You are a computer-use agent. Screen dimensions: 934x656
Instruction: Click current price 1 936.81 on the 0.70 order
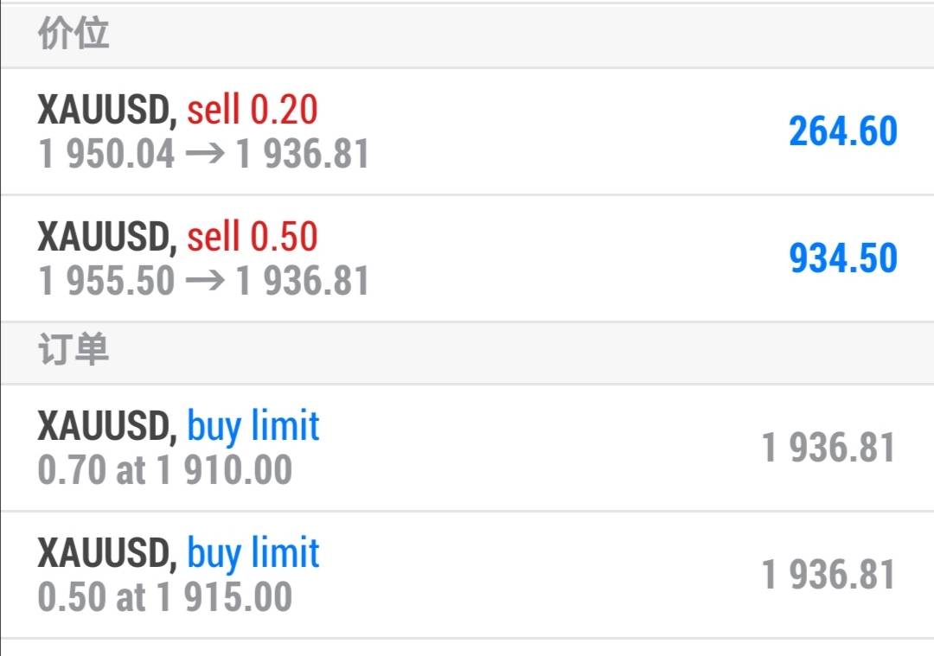click(x=828, y=449)
